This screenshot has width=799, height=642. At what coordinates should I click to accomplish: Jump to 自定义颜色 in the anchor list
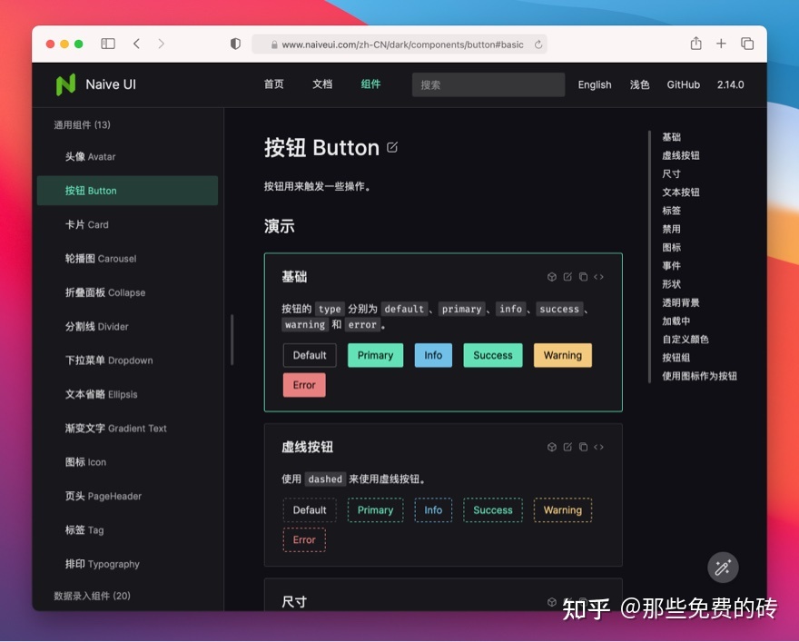686,340
